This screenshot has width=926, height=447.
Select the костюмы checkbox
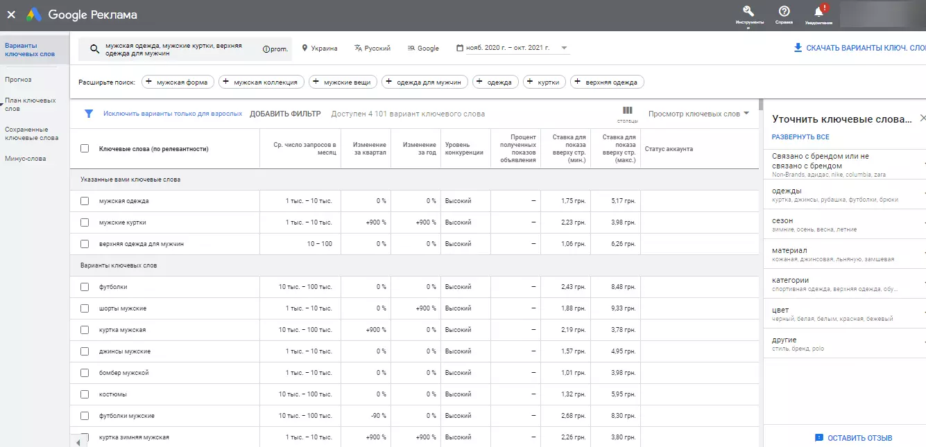85,394
